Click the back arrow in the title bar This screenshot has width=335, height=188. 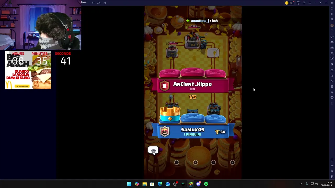(x=93, y=3)
